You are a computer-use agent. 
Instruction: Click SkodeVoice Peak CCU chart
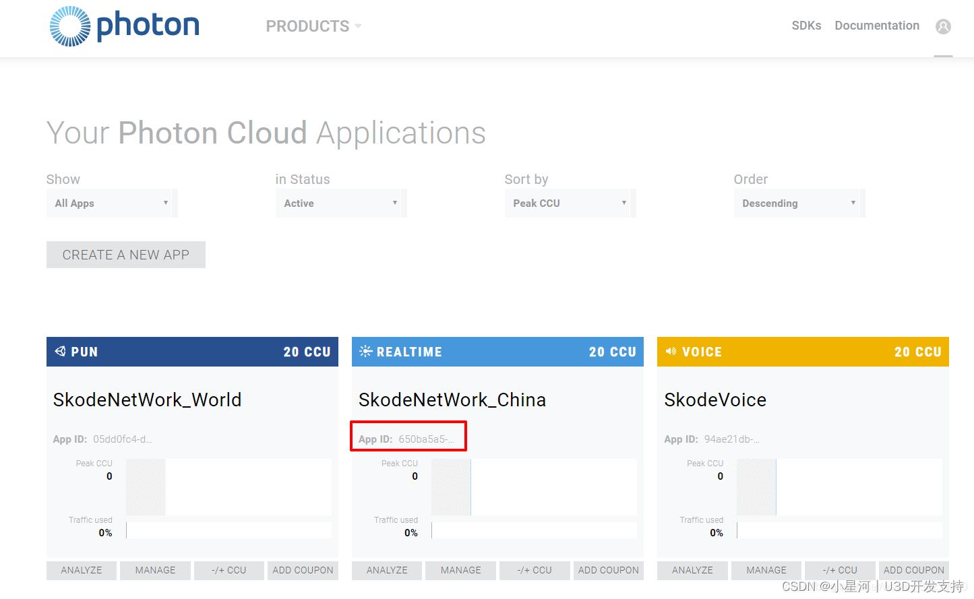coord(839,487)
